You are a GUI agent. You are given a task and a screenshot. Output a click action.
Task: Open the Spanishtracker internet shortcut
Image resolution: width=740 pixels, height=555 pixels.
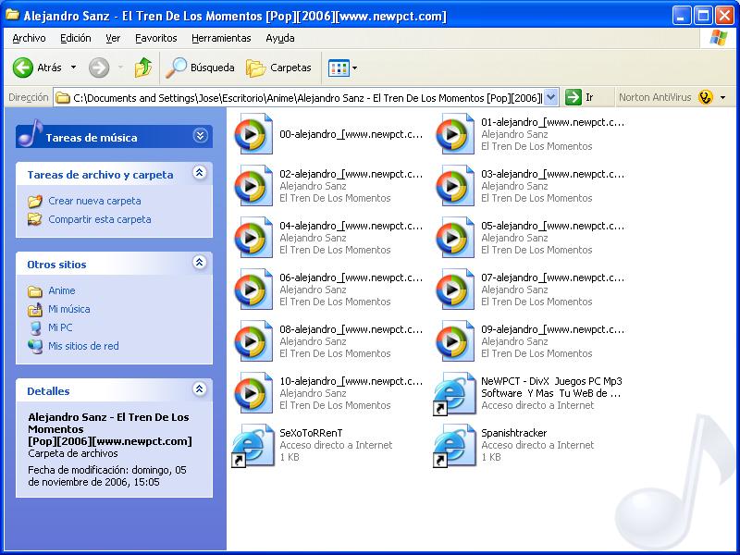(x=454, y=445)
